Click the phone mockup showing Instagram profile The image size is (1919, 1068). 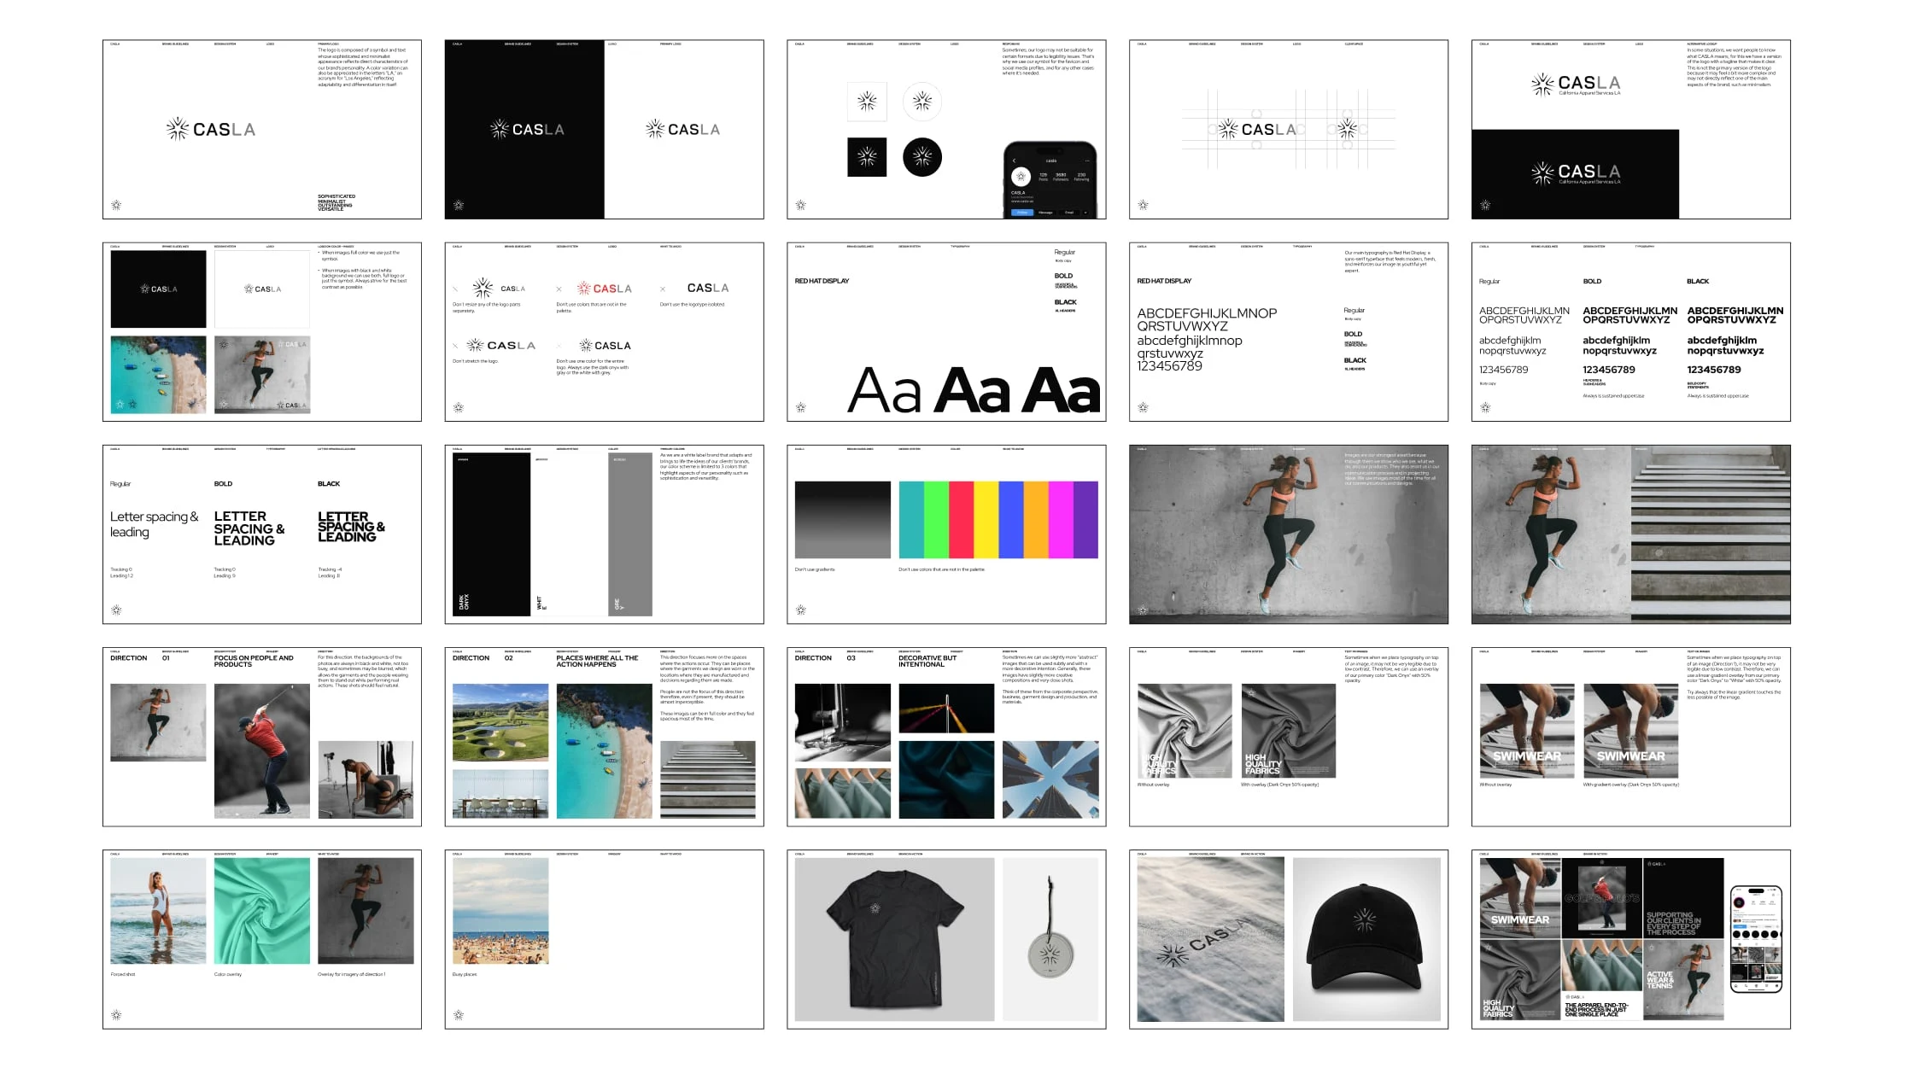(x=1050, y=181)
